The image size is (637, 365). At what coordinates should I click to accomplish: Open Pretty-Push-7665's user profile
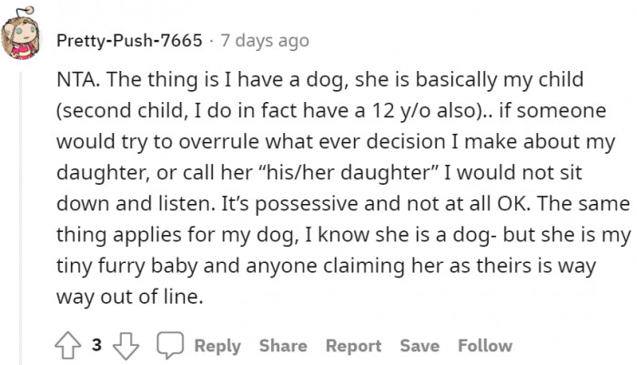click(129, 41)
